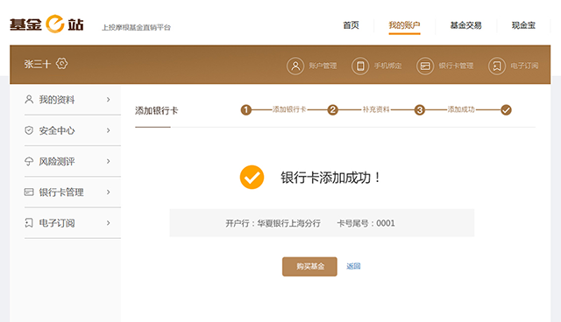
Task: Open 银行卡管理 text link in banner
Action: tap(456, 66)
